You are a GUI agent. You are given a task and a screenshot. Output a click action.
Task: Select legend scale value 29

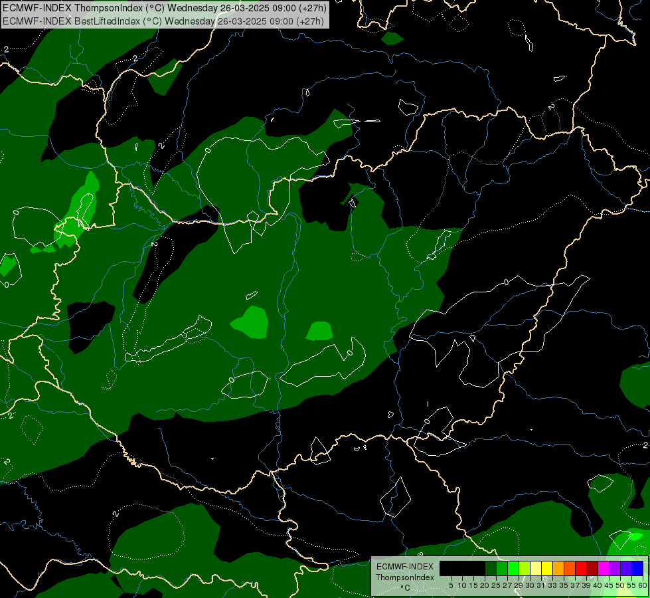coord(519,585)
